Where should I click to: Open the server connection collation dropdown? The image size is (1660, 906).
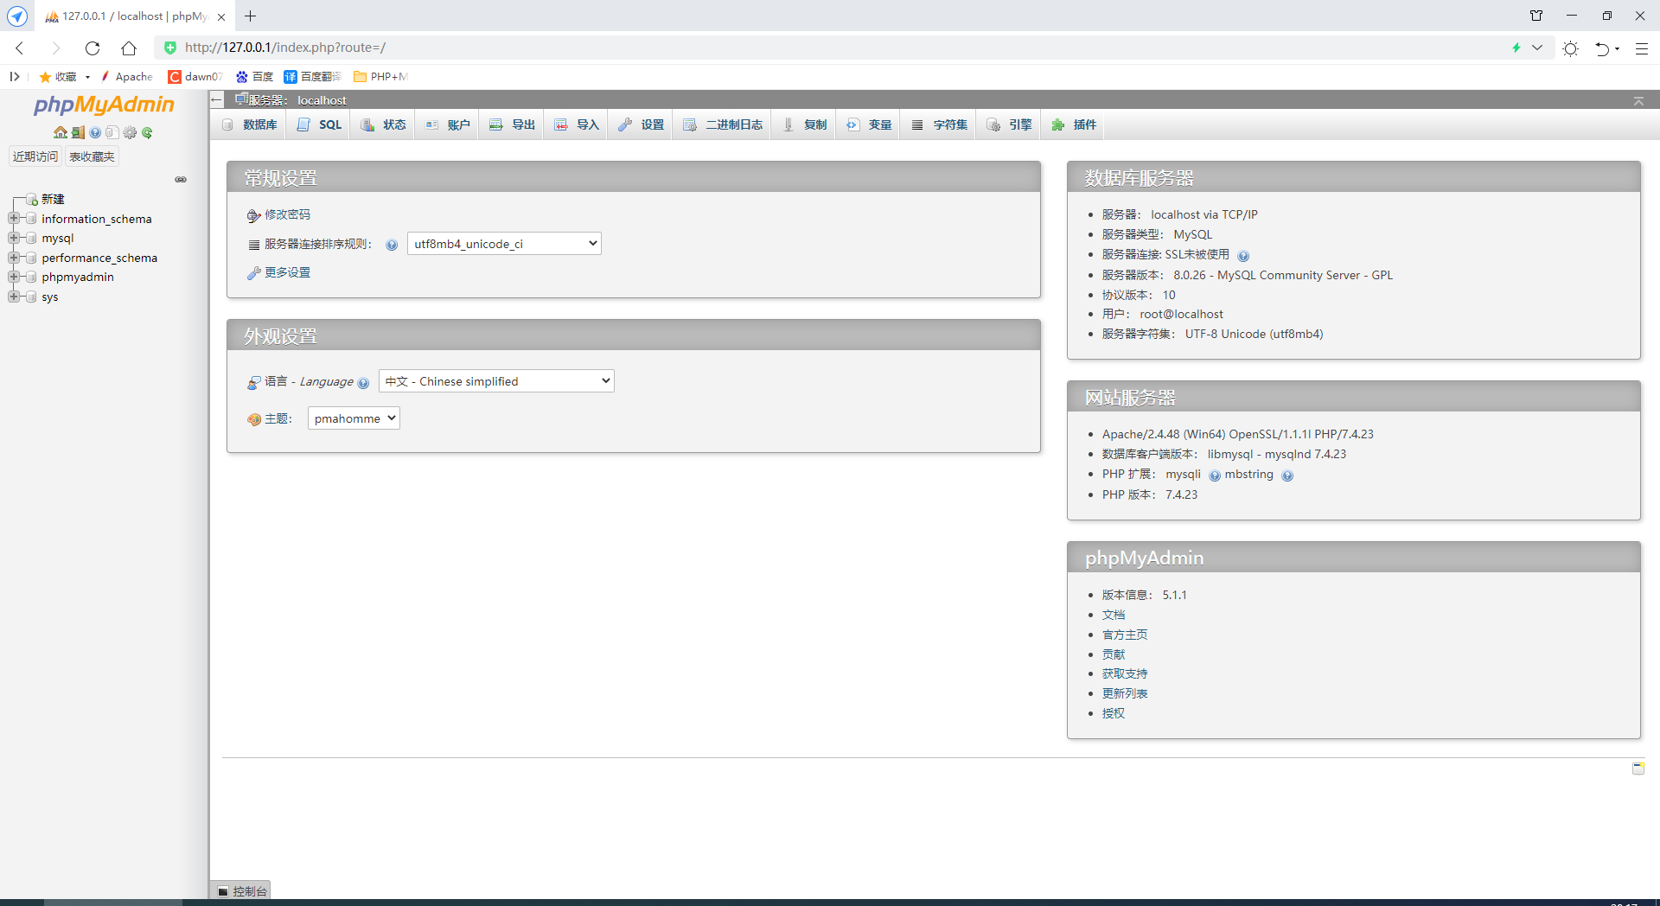tap(504, 244)
